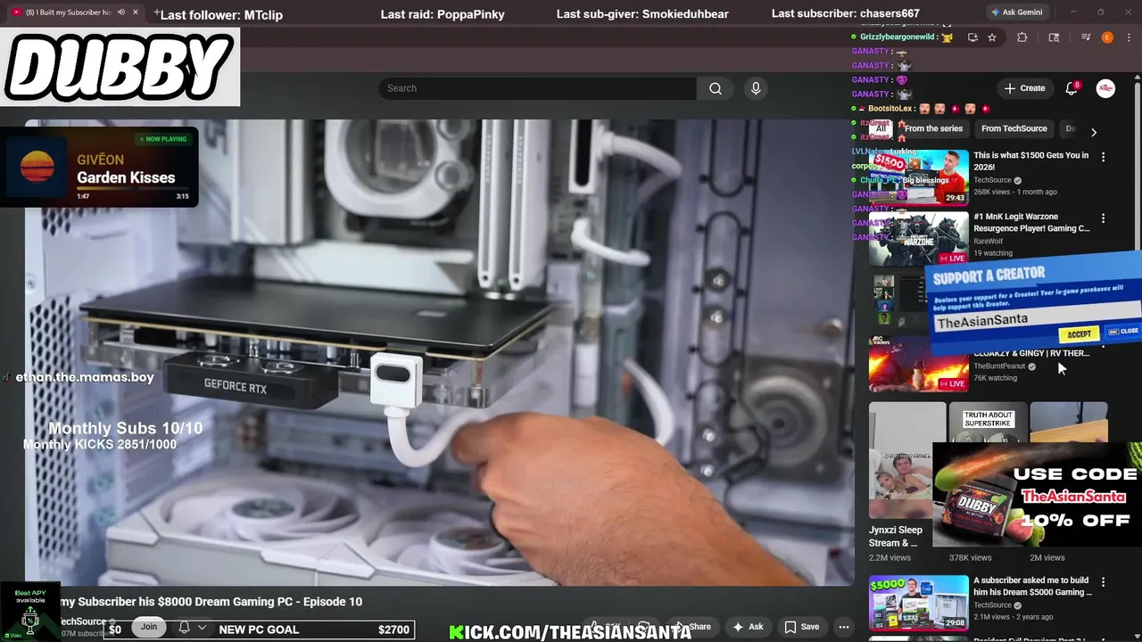Close the YouTube browser tab

136,12
